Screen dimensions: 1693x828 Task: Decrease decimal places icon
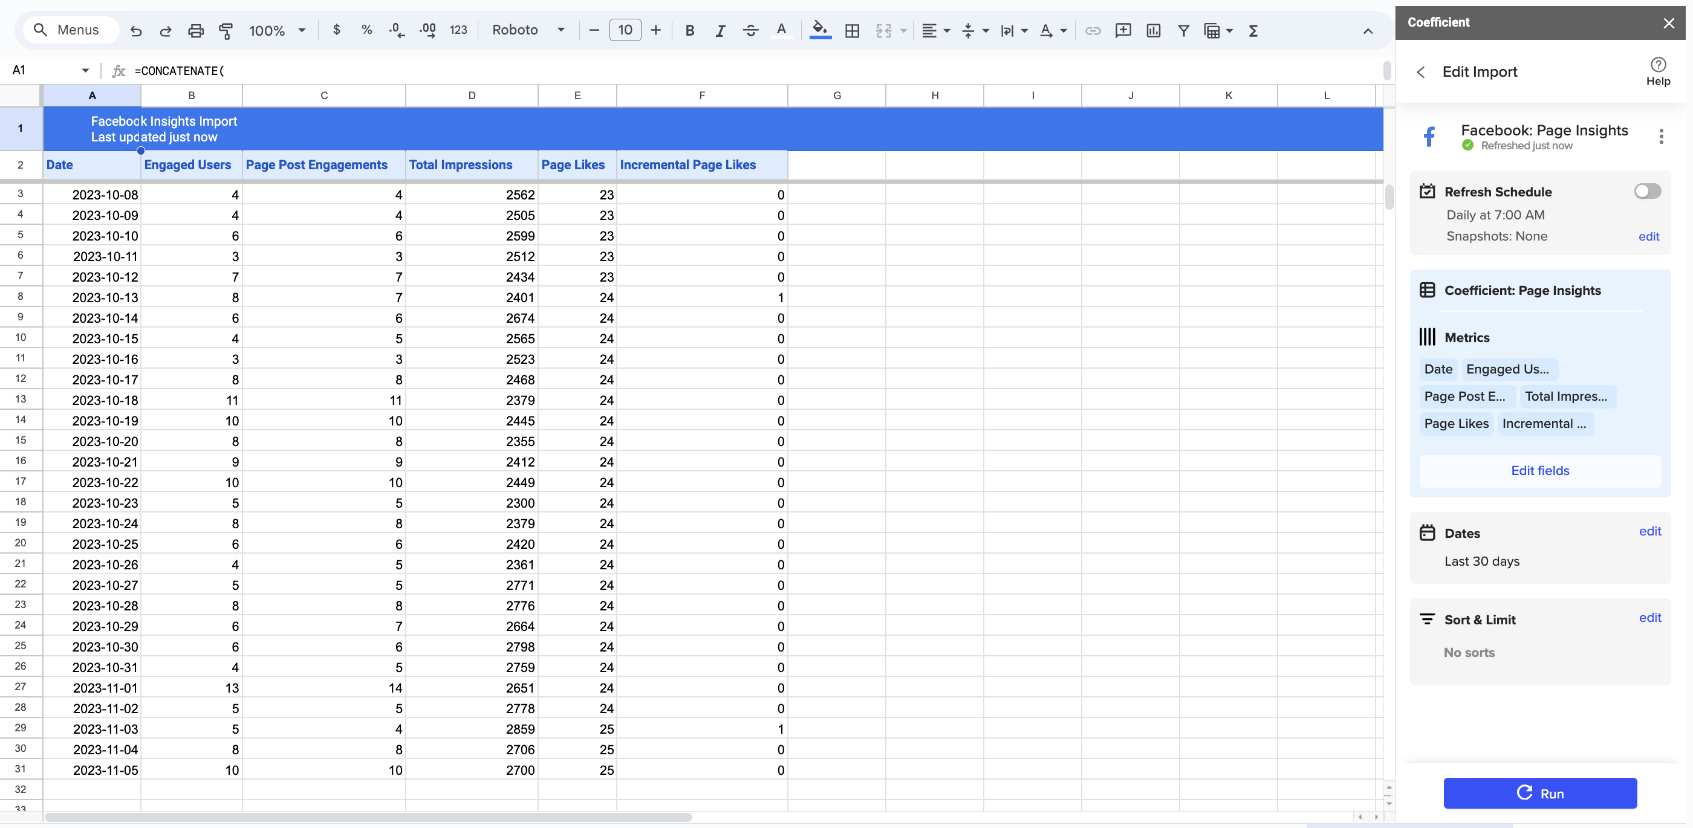[397, 30]
